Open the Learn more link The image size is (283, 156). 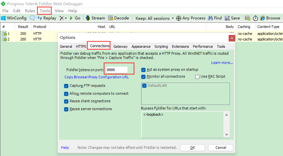[222, 63]
